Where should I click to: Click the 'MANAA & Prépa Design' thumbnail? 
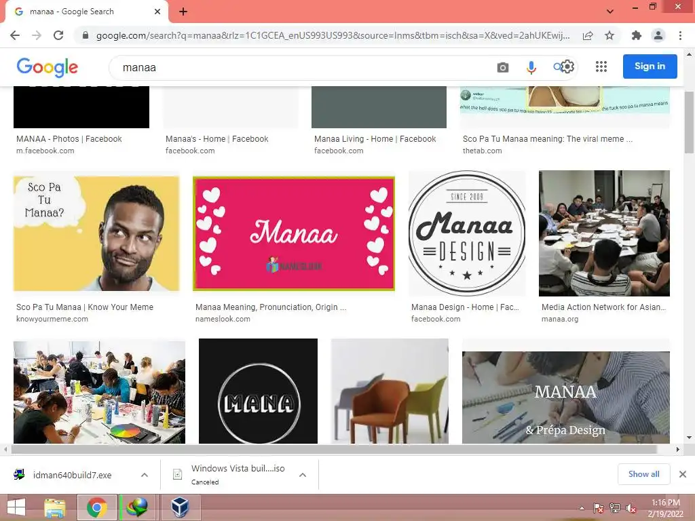click(x=565, y=398)
